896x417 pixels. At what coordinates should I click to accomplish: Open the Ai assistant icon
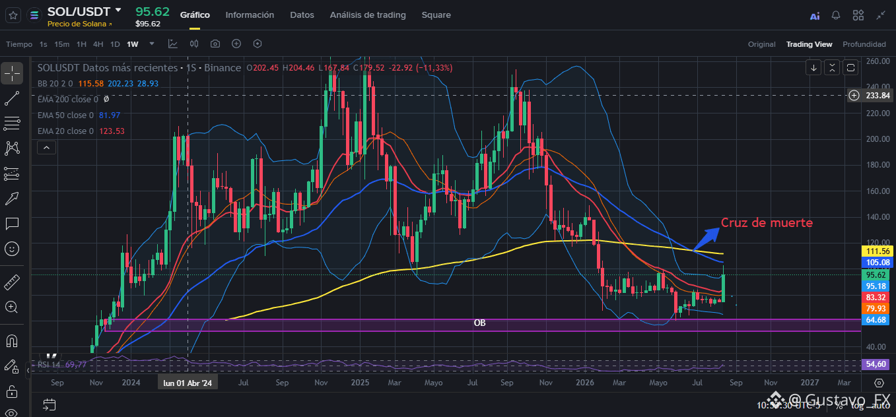coord(815,15)
